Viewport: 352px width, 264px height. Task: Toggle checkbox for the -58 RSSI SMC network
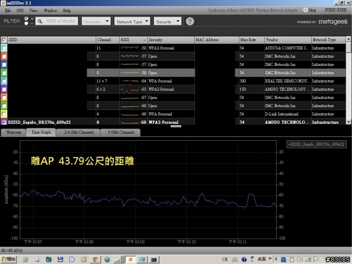(x=4, y=73)
